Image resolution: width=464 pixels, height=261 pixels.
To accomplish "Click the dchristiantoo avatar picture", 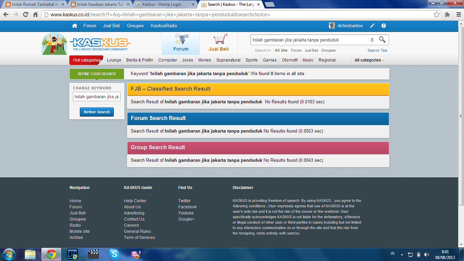I will click(332, 26).
